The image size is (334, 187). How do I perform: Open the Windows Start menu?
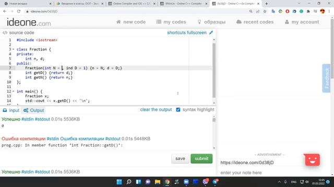coord(120,182)
